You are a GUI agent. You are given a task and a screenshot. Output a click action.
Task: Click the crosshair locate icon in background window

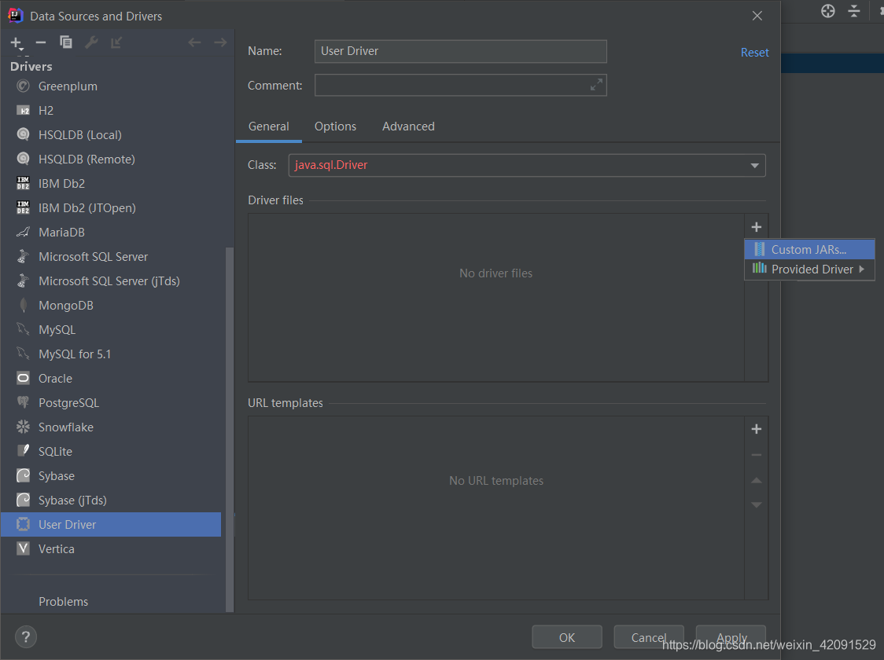(827, 11)
